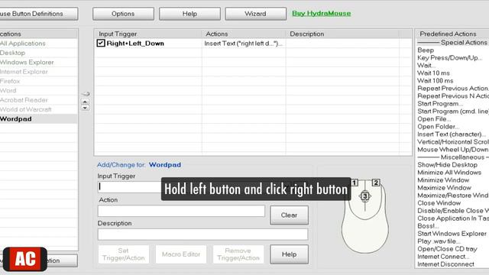
Task: Choose Internet Connect... action
Action: 443,257
